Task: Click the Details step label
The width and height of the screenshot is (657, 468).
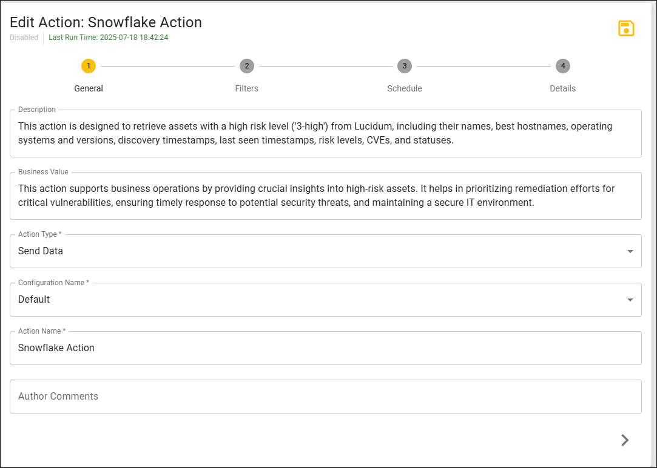Action: pyautogui.click(x=563, y=88)
